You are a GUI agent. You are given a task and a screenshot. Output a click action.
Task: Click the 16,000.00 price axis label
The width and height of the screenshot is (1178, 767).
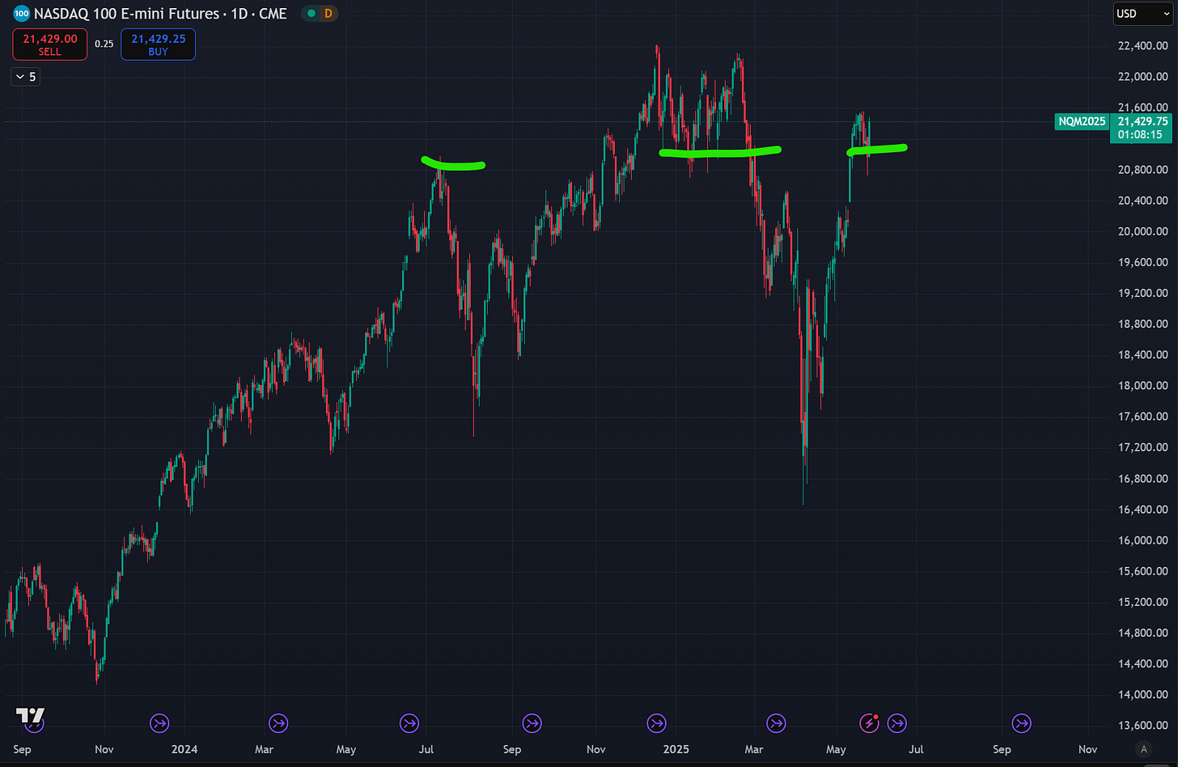coord(1142,540)
